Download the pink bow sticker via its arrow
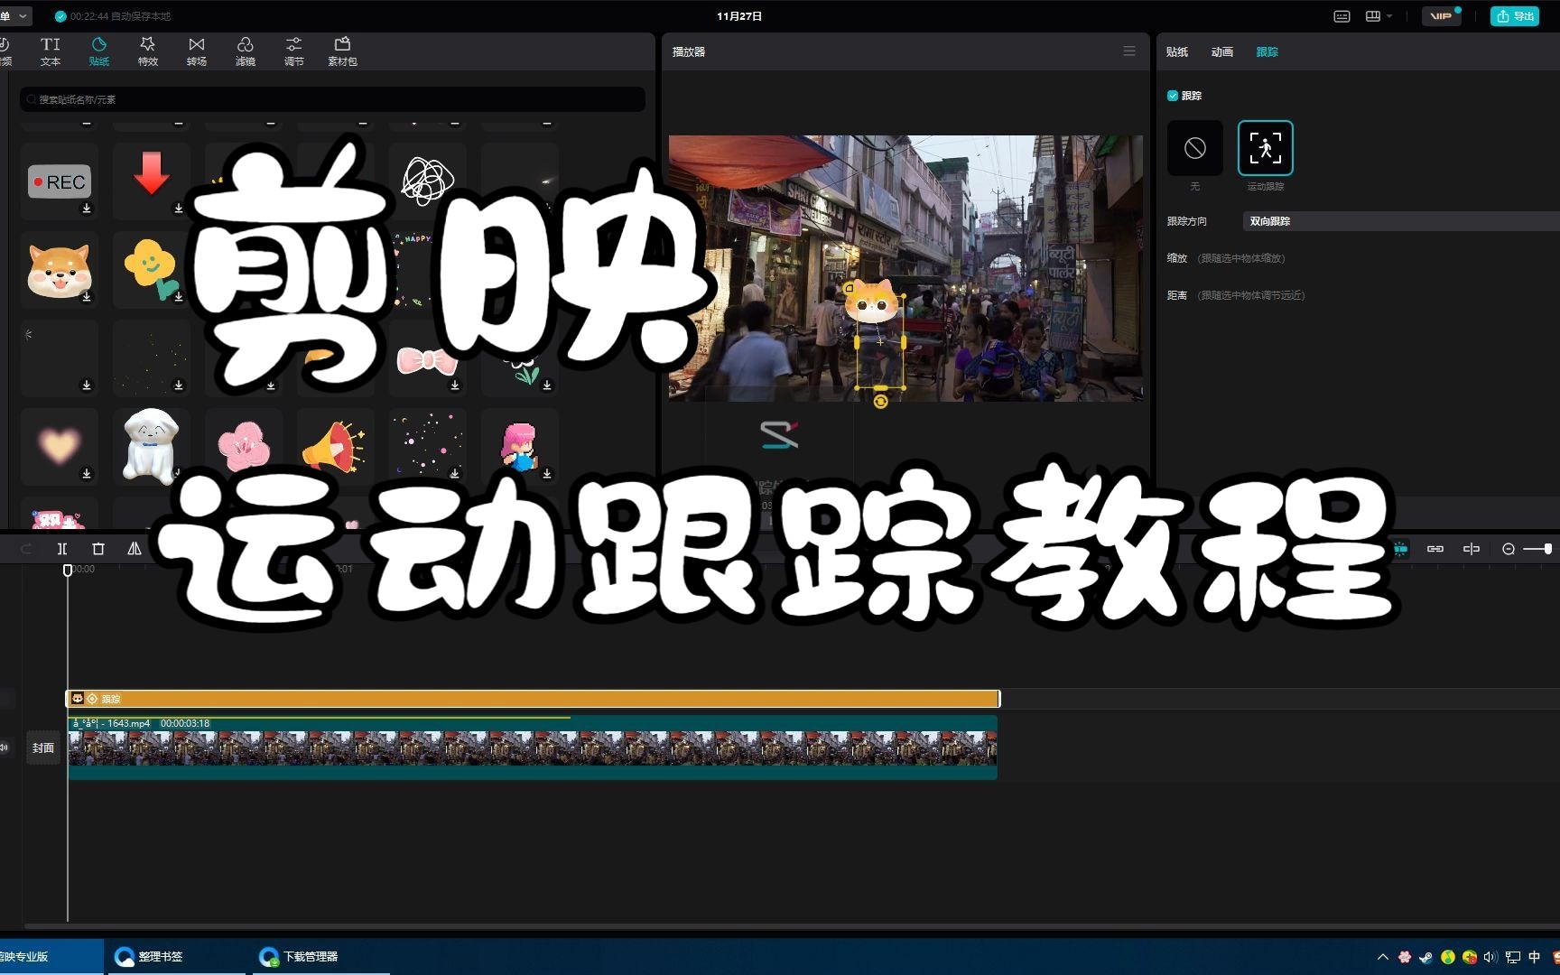The width and height of the screenshot is (1560, 975). point(455,385)
